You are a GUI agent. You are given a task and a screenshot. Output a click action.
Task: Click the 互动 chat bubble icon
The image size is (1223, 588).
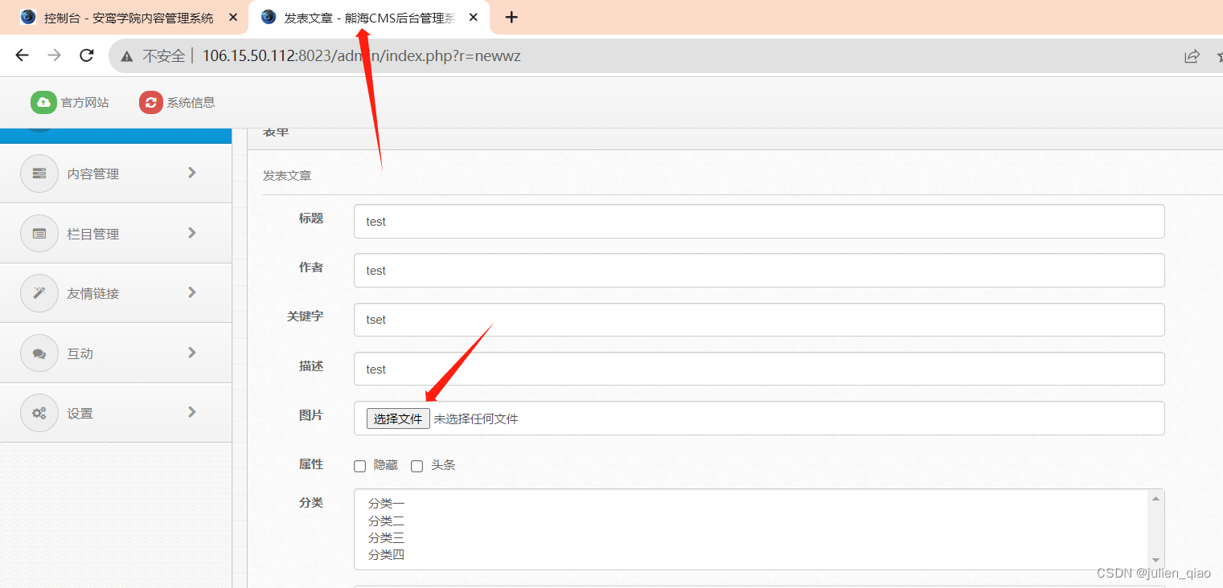click(x=39, y=353)
